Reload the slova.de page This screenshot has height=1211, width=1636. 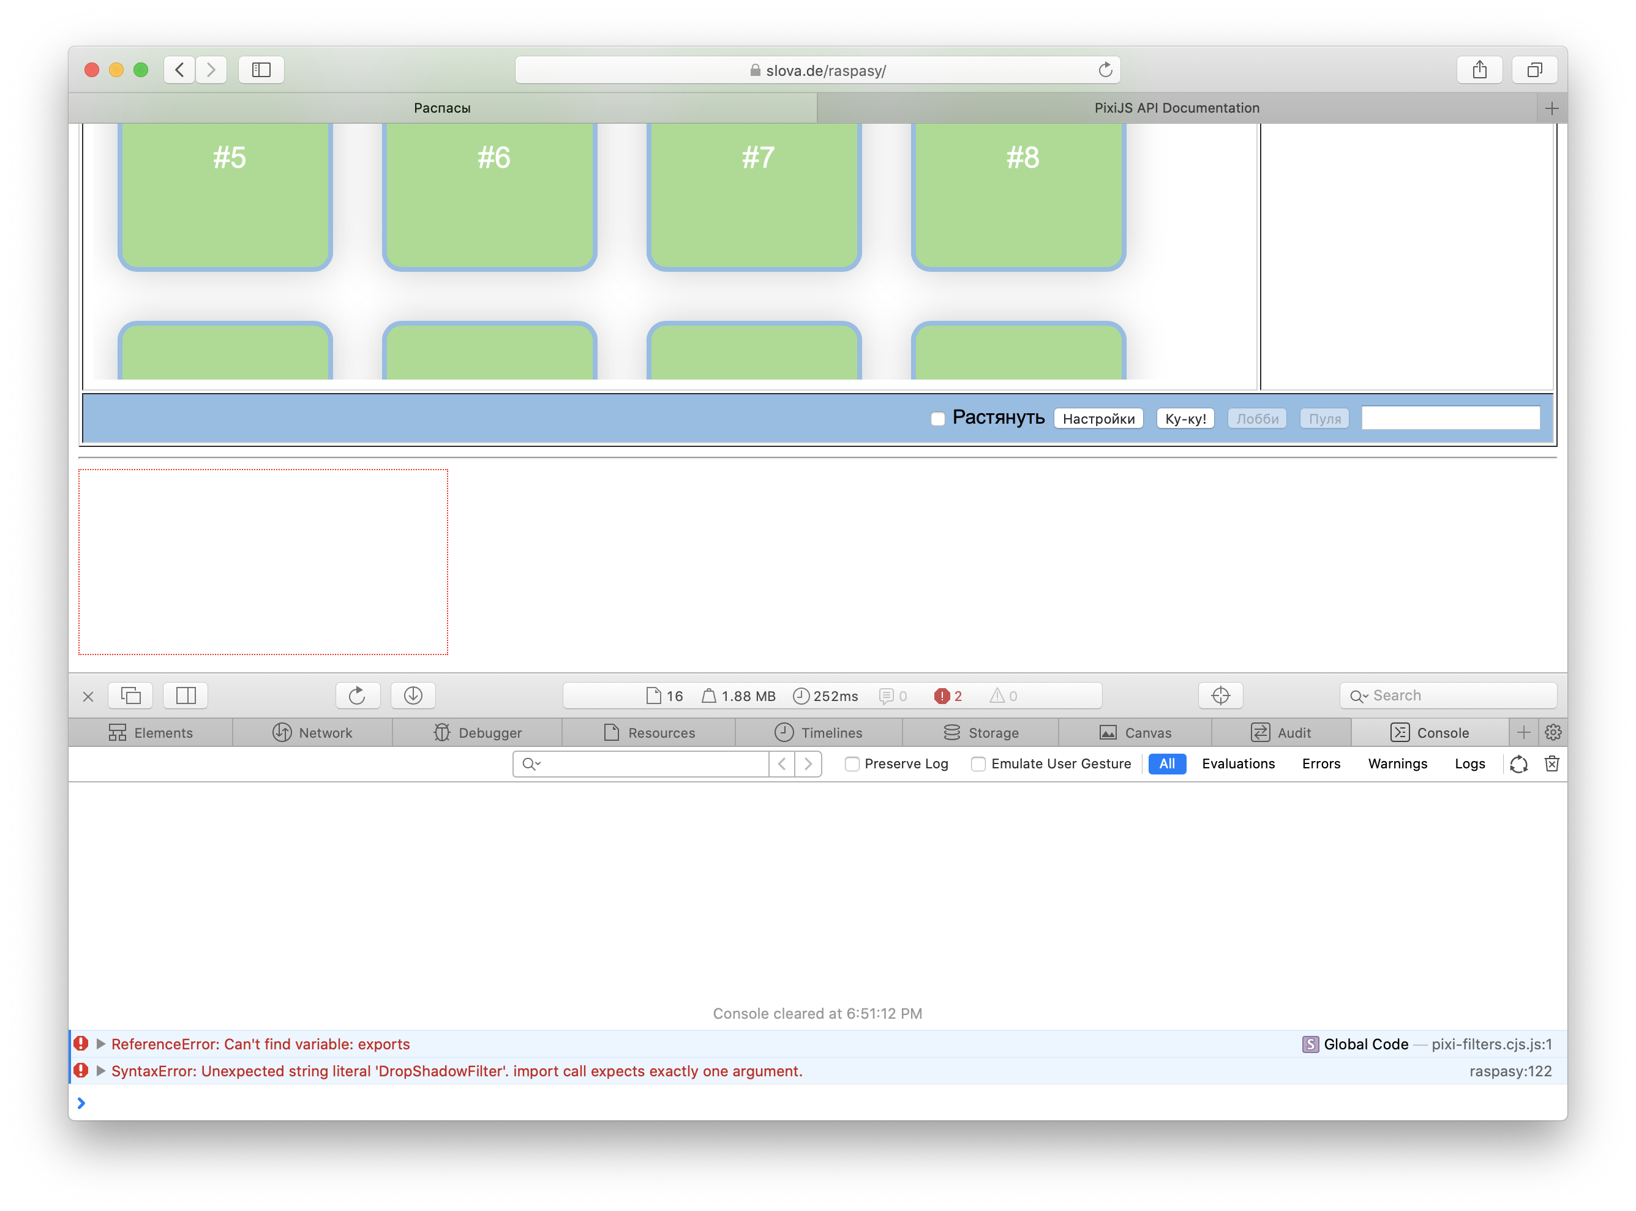tap(1105, 70)
